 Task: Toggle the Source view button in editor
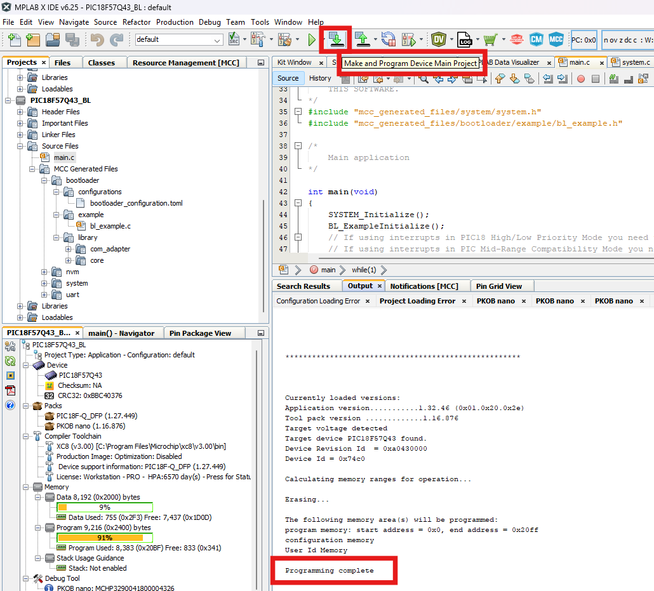click(x=288, y=79)
